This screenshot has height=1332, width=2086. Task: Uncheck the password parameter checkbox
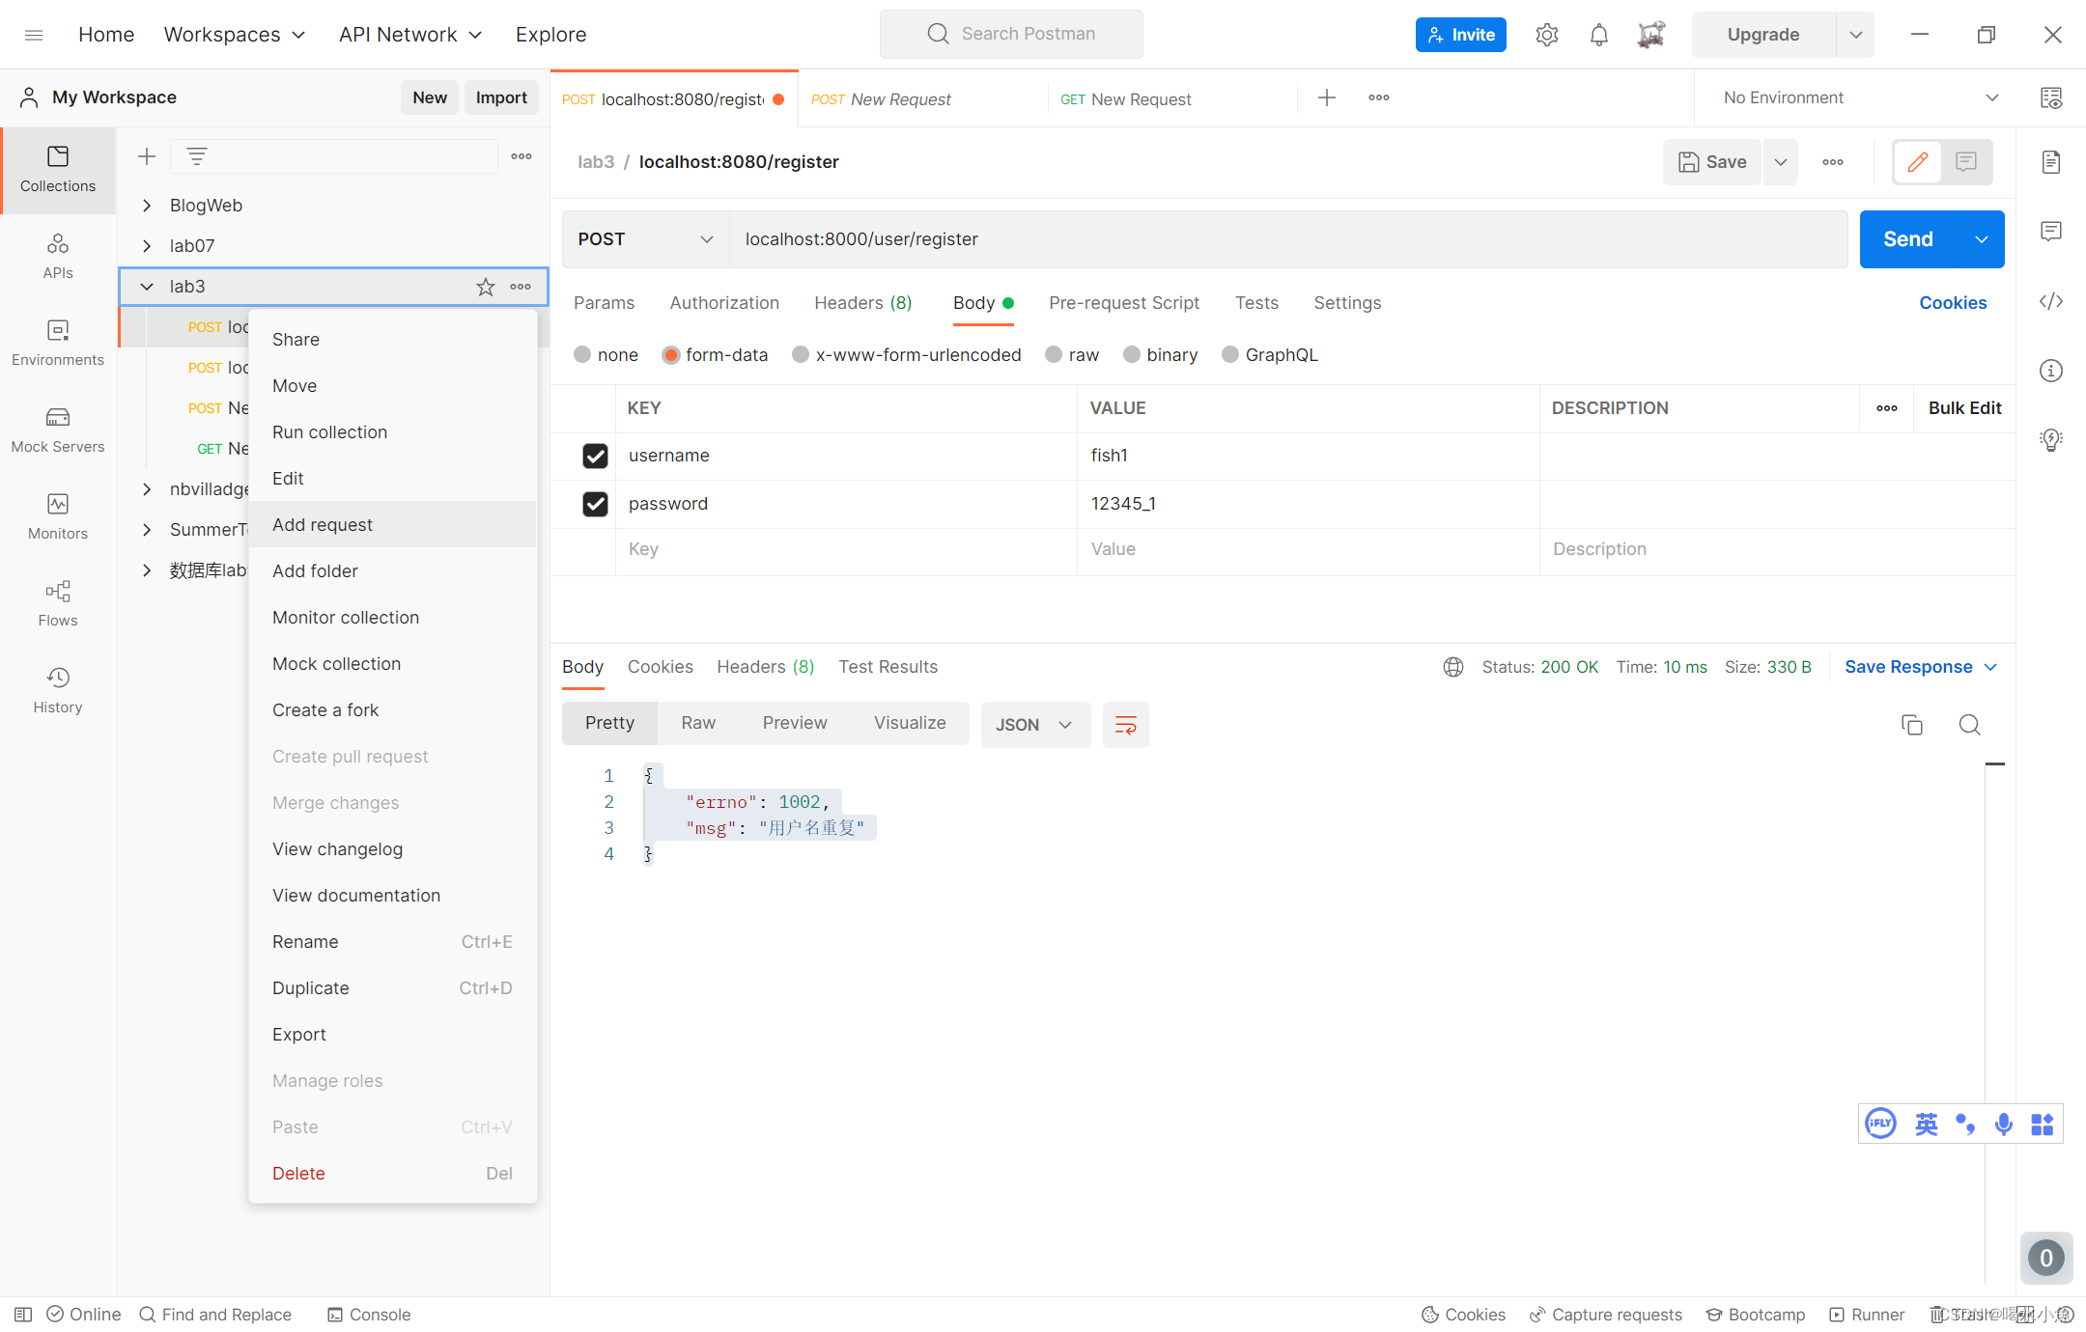tap(595, 504)
